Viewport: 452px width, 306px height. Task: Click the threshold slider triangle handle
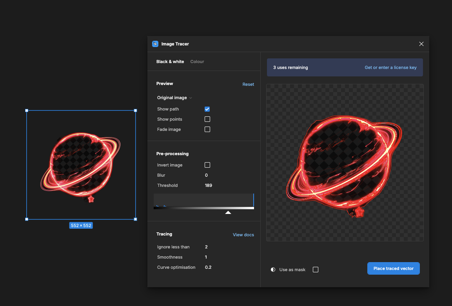click(x=228, y=212)
